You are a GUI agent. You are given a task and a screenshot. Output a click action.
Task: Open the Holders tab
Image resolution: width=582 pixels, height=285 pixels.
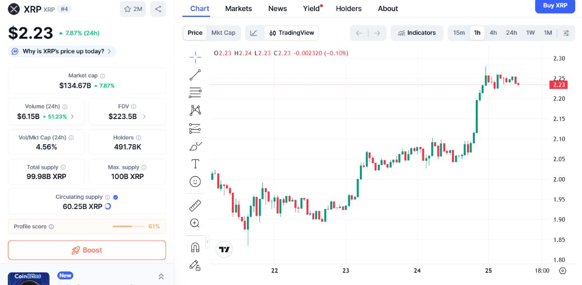[x=349, y=9]
